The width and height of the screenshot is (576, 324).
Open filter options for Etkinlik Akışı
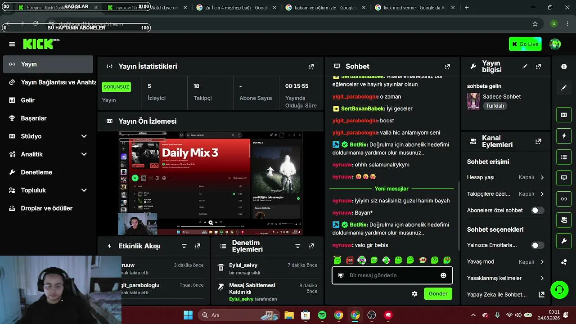click(184, 246)
